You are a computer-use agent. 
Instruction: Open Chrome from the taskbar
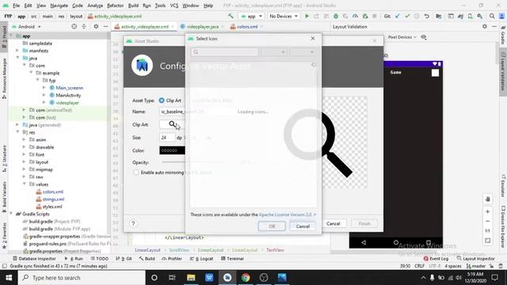[x=246, y=278]
